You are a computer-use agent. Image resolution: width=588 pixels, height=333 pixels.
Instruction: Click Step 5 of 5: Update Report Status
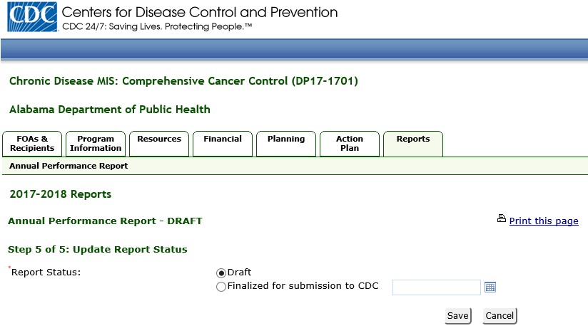[98, 250]
